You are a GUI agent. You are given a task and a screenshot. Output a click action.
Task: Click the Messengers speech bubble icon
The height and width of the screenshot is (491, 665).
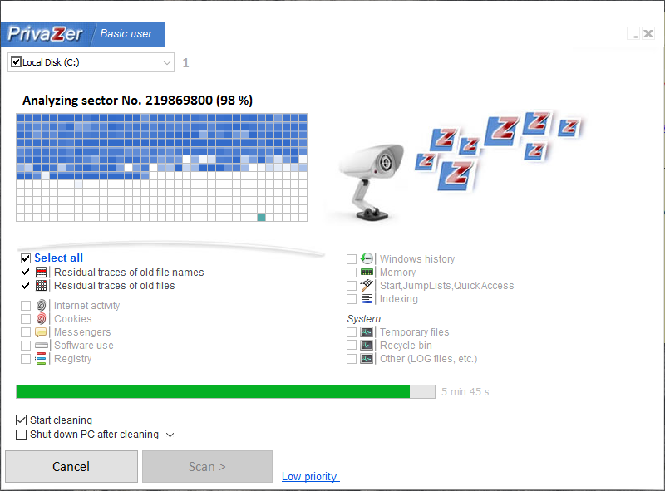[x=41, y=332]
